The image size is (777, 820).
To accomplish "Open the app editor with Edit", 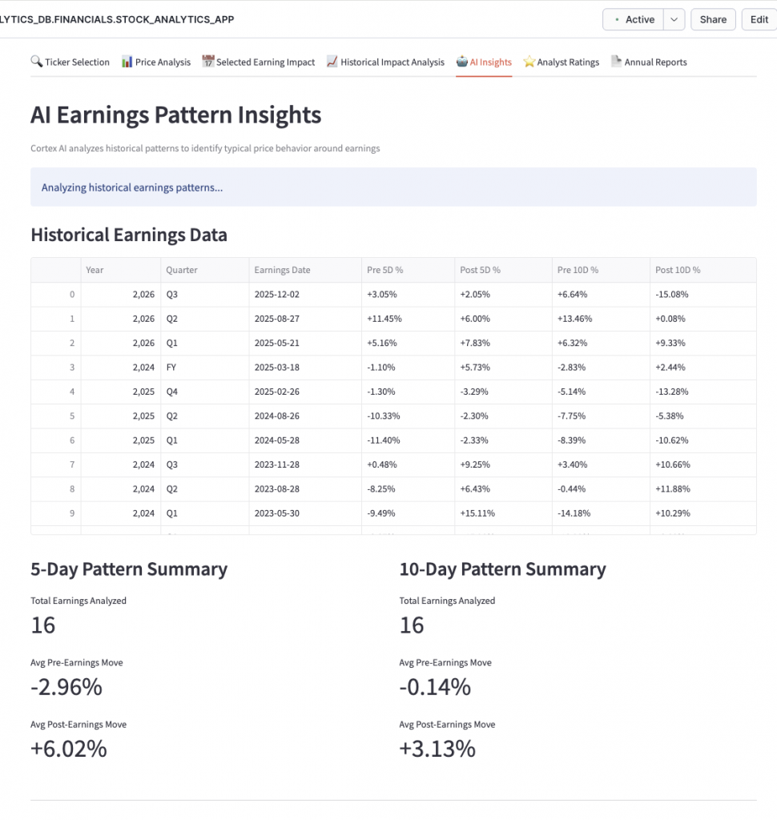I will click(759, 19).
